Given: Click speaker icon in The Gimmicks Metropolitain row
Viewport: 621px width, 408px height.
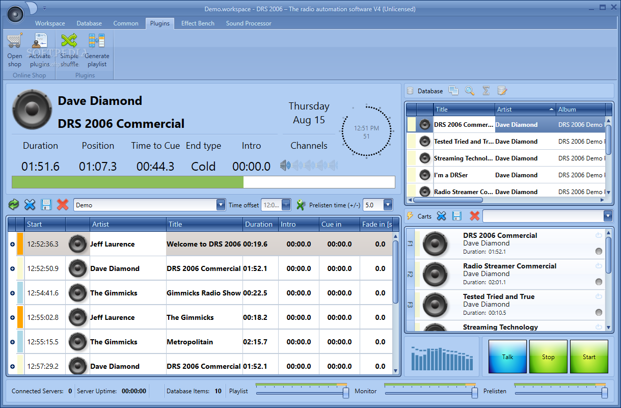Looking at the screenshot, I should point(78,342).
